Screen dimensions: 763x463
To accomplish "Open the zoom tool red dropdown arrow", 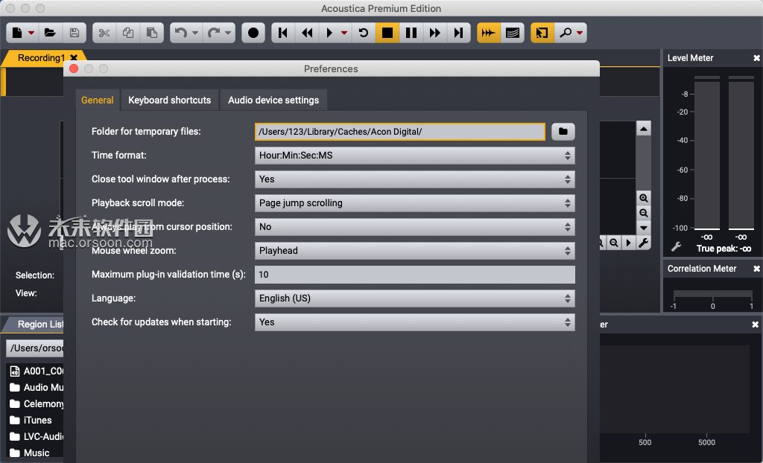I will click(x=580, y=33).
